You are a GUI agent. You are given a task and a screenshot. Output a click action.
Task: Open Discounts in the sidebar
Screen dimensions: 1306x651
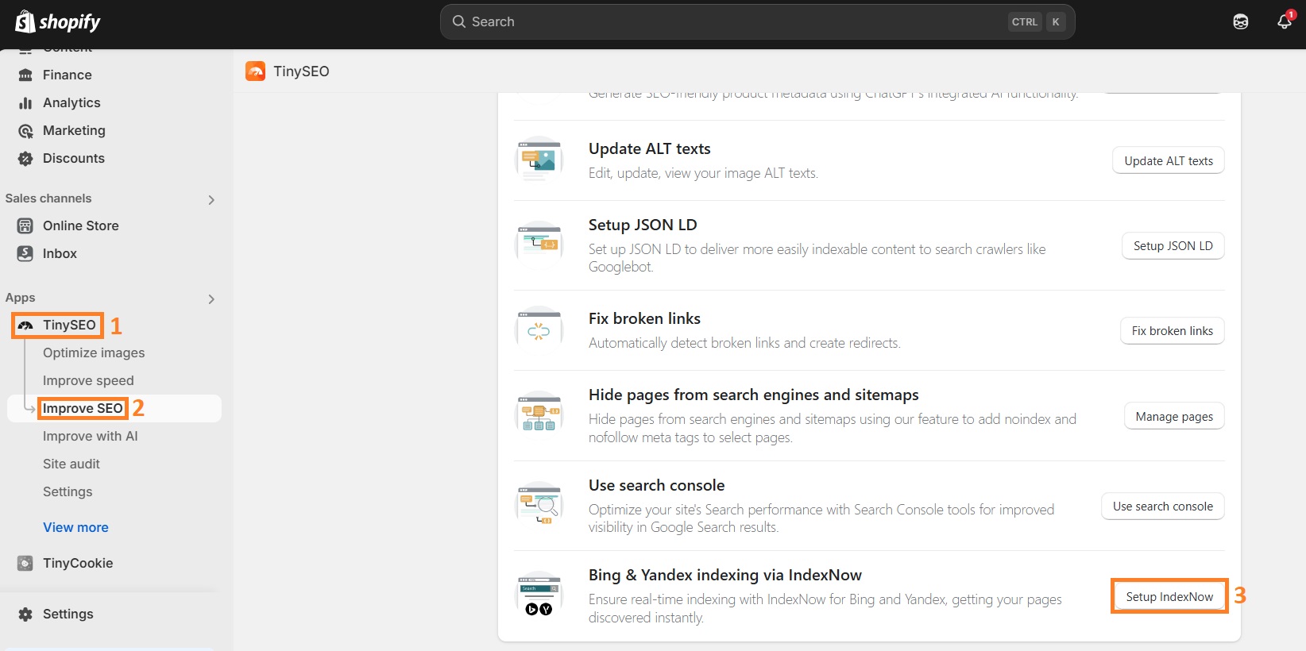[x=74, y=158]
